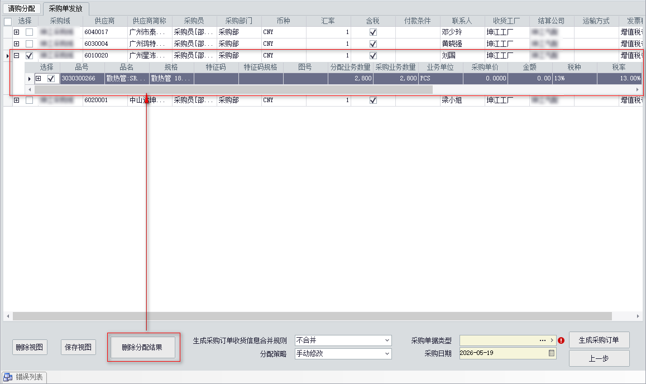Image resolution: width=646 pixels, height=384 pixels.
Task: Click the supplier cell 6030004
Action: pyautogui.click(x=104, y=44)
